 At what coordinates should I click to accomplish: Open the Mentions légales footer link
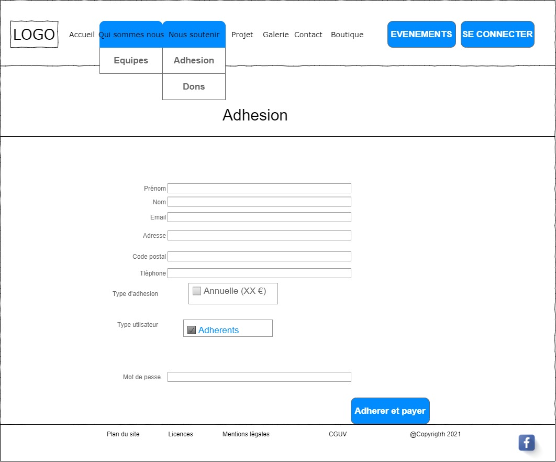(246, 434)
